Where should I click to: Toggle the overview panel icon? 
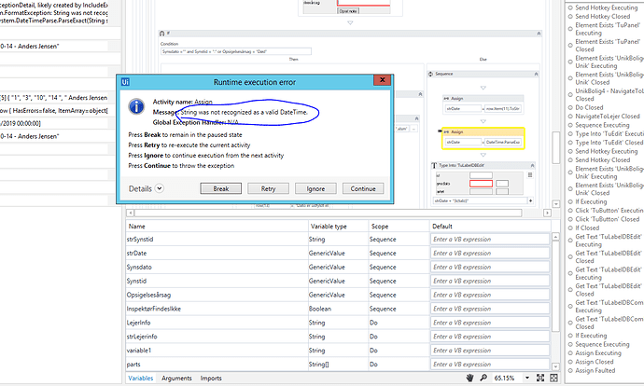[x=554, y=378]
